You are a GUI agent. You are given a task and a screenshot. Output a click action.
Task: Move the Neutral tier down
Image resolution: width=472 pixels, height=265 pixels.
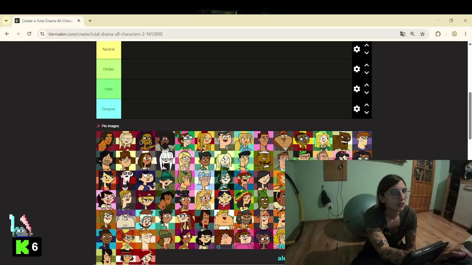tap(367, 53)
